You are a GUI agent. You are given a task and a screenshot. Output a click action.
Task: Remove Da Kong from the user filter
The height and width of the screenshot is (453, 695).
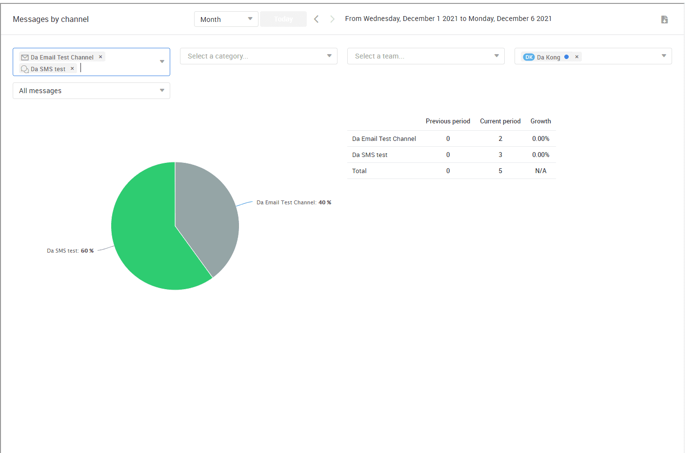(576, 57)
